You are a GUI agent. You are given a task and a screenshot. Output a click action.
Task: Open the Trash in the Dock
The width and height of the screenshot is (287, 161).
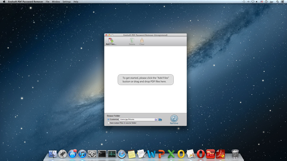coord(235,154)
